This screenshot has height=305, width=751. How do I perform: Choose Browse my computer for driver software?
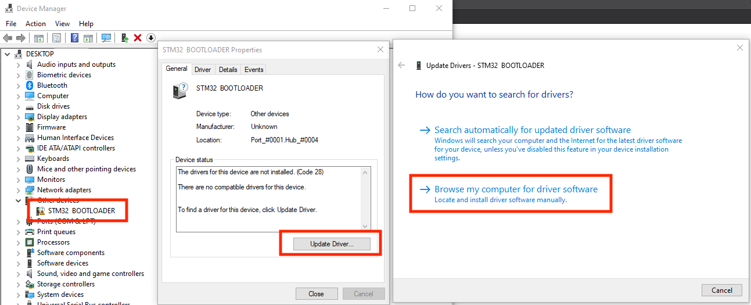(516, 189)
